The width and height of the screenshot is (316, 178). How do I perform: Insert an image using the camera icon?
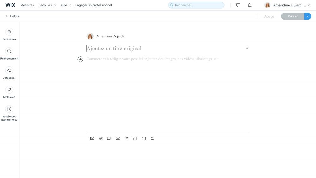pos(92,138)
